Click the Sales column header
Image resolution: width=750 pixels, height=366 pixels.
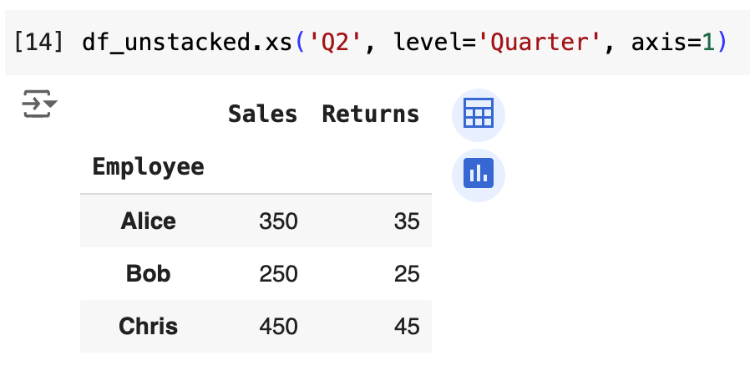tap(262, 114)
